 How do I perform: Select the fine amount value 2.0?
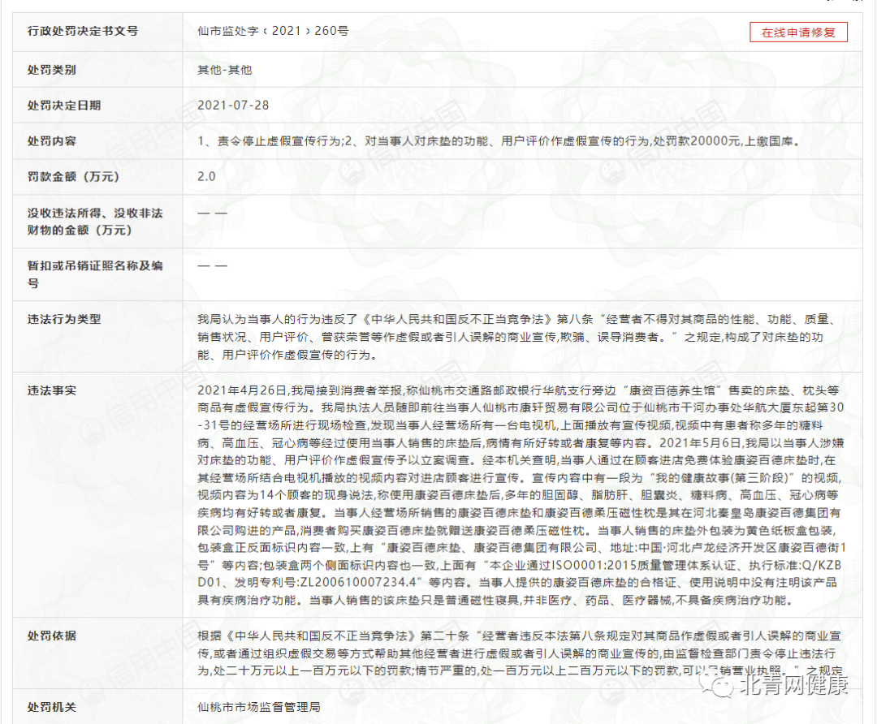(x=206, y=177)
